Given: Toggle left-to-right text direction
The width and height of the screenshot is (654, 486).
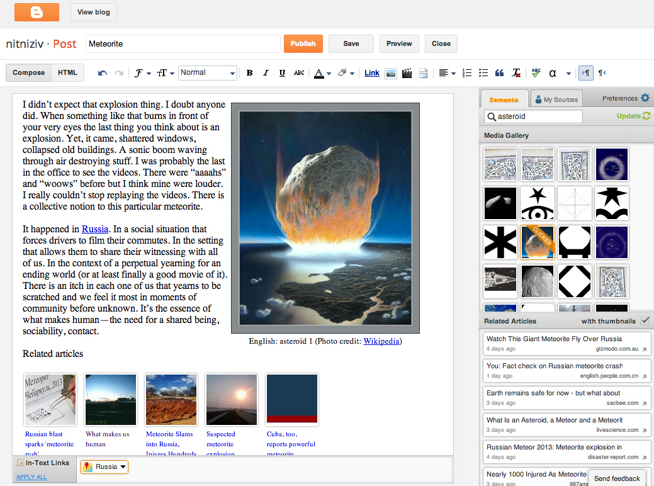Looking at the screenshot, I should 586,73.
